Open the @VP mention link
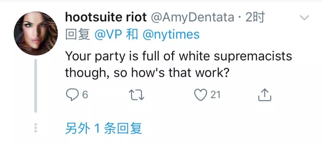Screen dimensions: 322x144 pos(108,35)
